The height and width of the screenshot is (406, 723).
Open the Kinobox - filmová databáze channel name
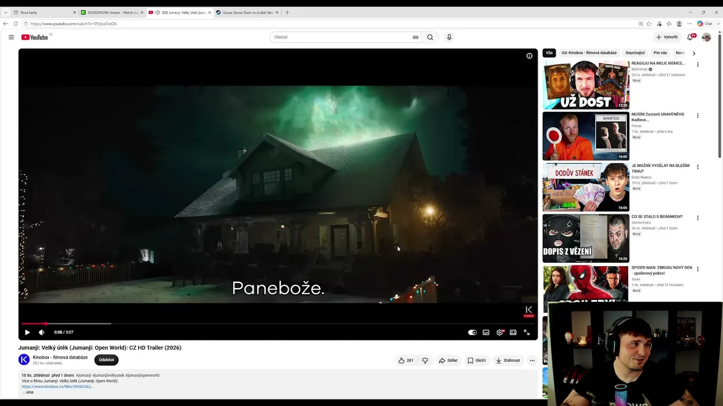tap(60, 357)
